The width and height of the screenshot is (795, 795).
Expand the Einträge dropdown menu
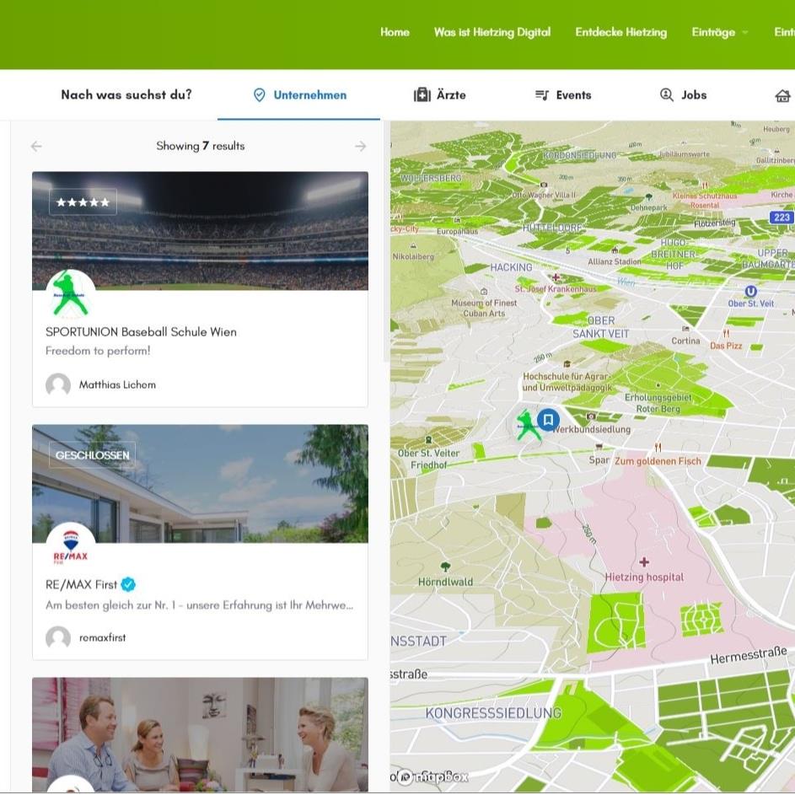[x=719, y=32]
